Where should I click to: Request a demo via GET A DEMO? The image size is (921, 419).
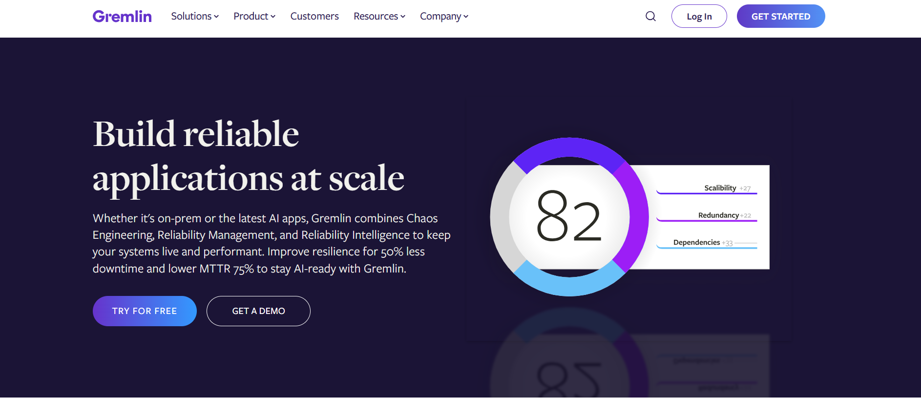258,311
